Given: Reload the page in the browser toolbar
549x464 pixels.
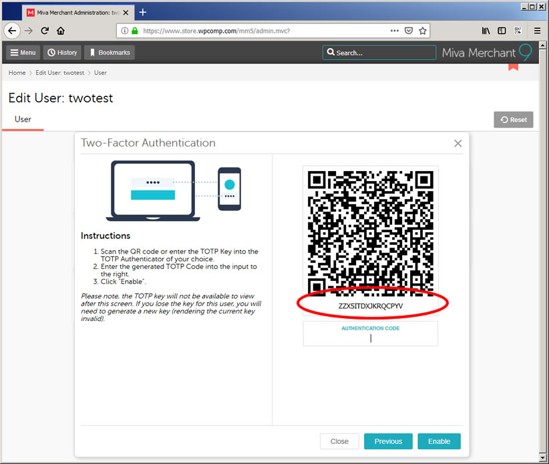Looking at the screenshot, I should click(45, 31).
